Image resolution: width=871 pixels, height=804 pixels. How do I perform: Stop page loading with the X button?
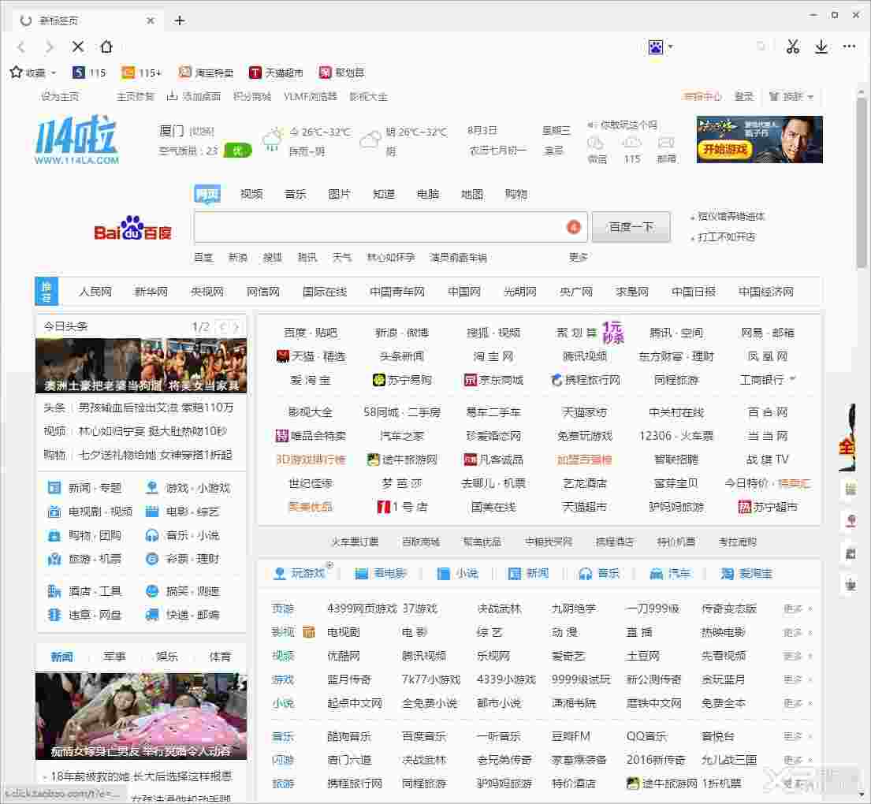[78, 47]
